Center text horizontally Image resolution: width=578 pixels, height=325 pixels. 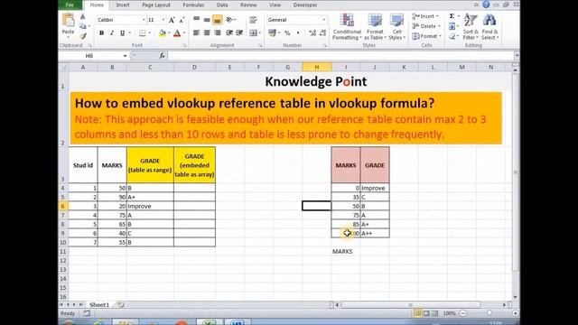207,33
